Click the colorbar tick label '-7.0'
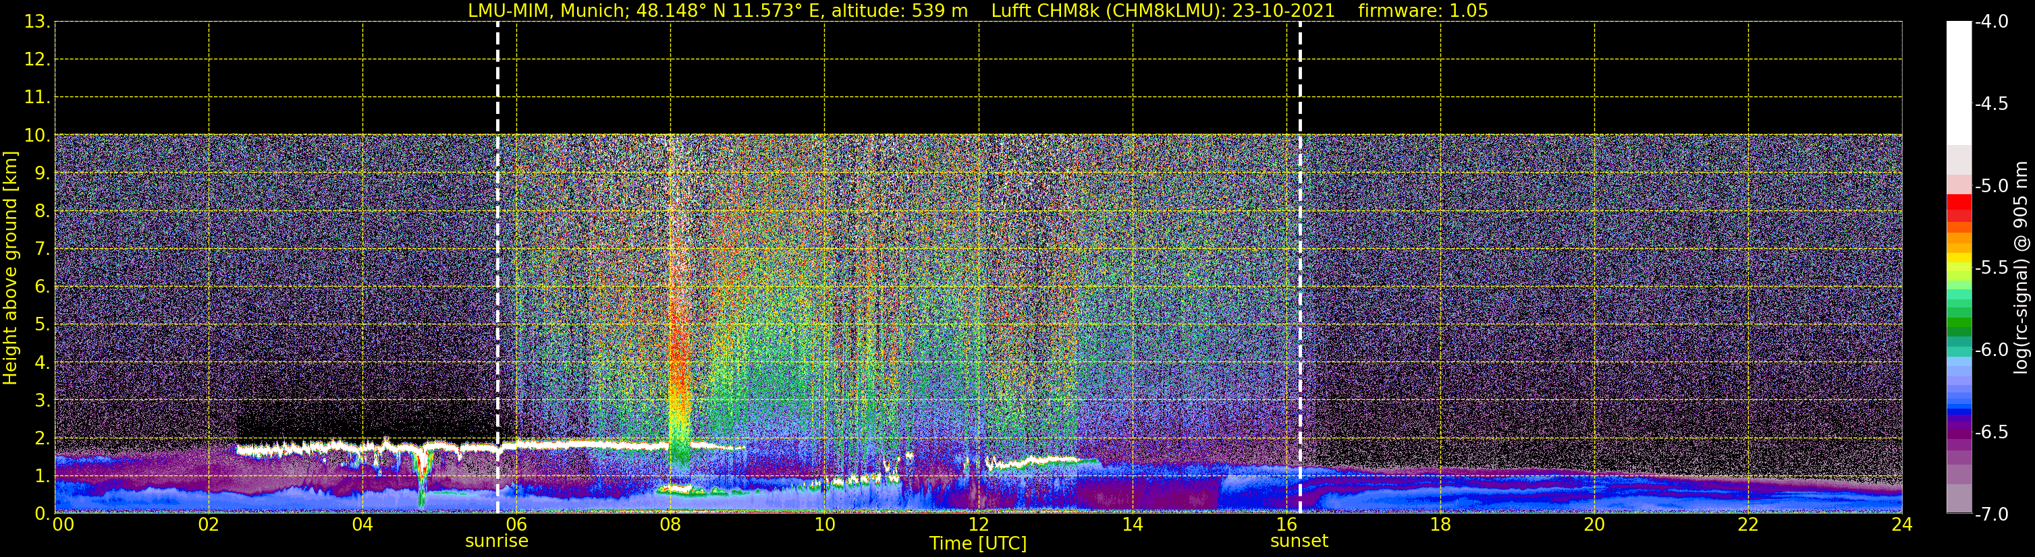This screenshot has height=557, width=2035. [x=1990, y=514]
